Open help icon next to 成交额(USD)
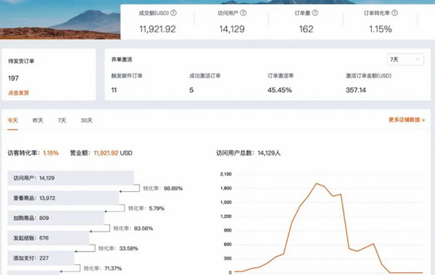 point(173,13)
